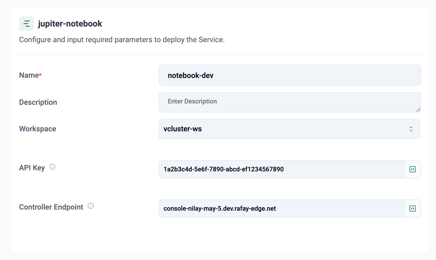Click the Name field label
This screenshot has height=260, width=436.
click(29, 75)
